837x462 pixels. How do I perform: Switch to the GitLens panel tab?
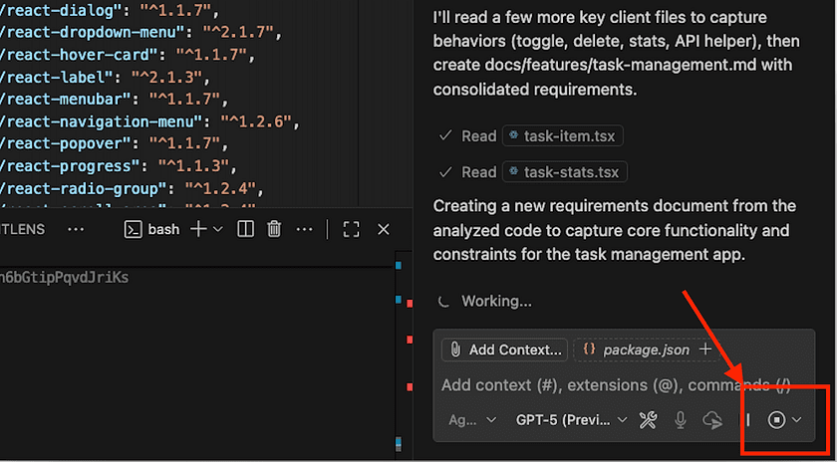tap(24, 229)
